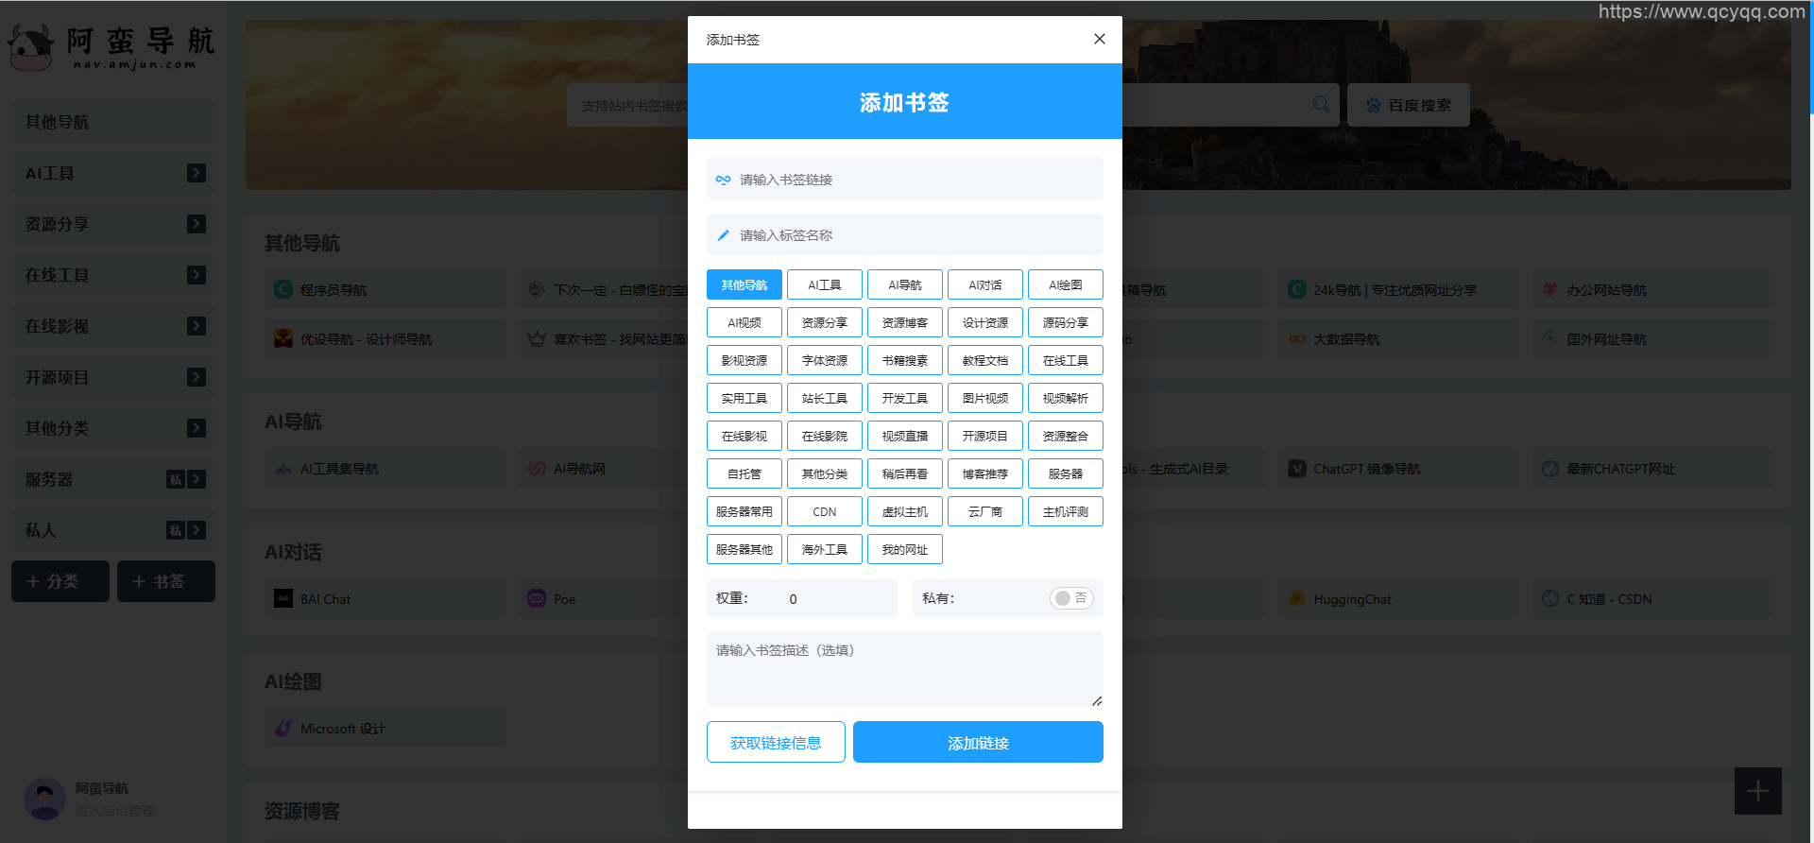Select the AI工具 category tag
1814x843 pixels.
coord(824,284)
